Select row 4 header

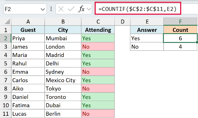6,55
